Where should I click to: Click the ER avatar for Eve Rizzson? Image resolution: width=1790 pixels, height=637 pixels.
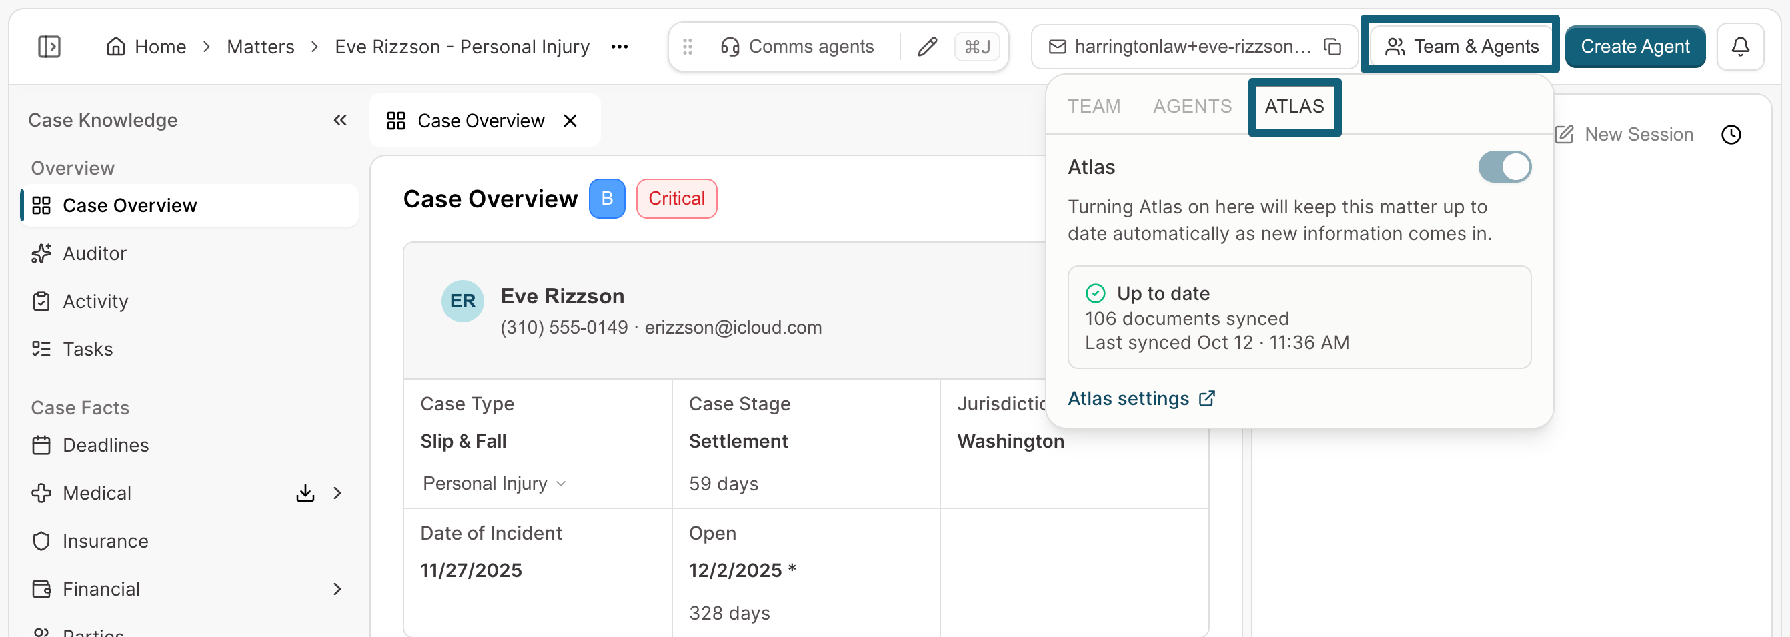[x=463, y=301]
